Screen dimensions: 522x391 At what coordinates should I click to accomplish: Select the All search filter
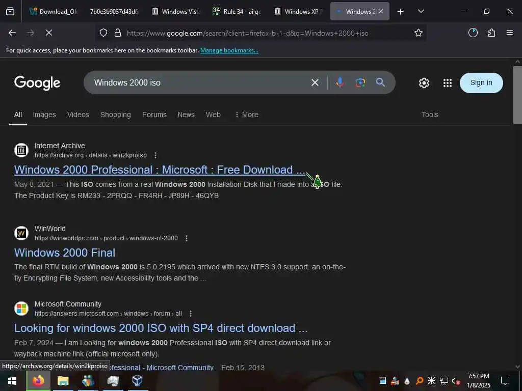[x=18, y=115]
